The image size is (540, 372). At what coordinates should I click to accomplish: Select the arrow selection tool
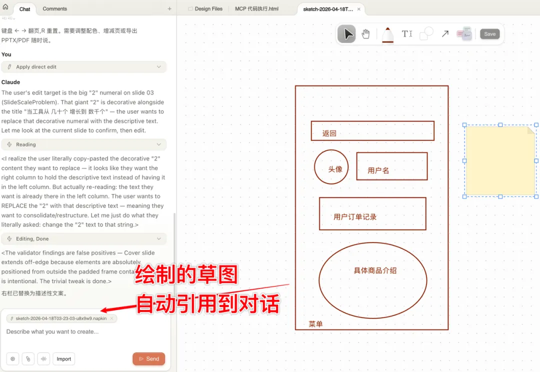tap(346, 33)
